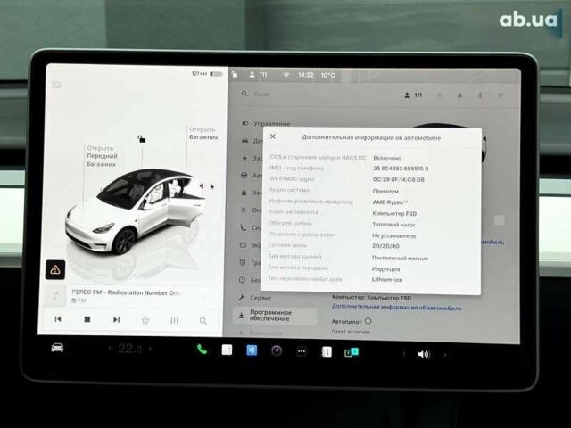The image size is (571, 428).
Task: Tap the 111 profile in status bar
Action: pyautogui.click(x=258, y=75)
